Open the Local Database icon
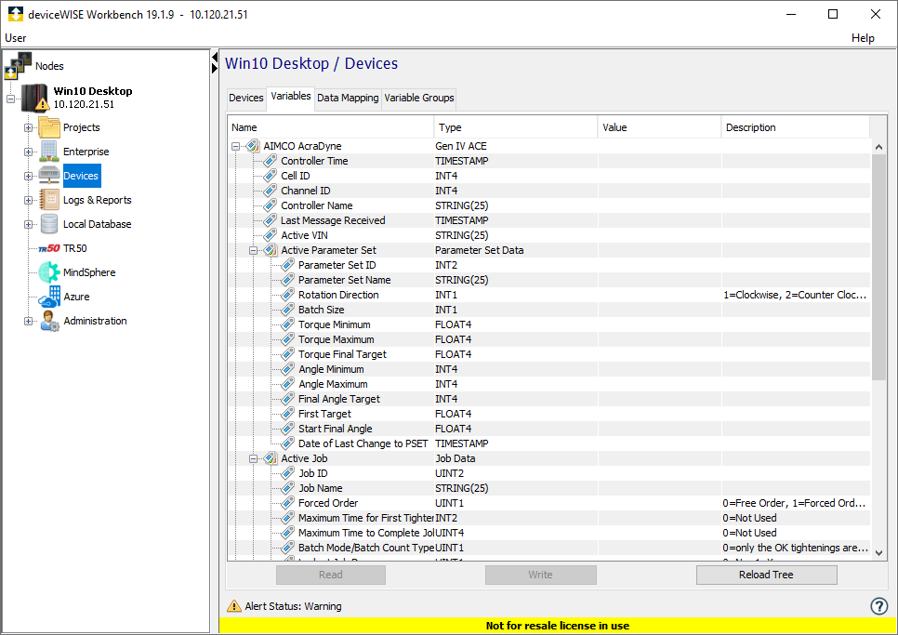This screenshot has width=898, height=635. point(48,223)
